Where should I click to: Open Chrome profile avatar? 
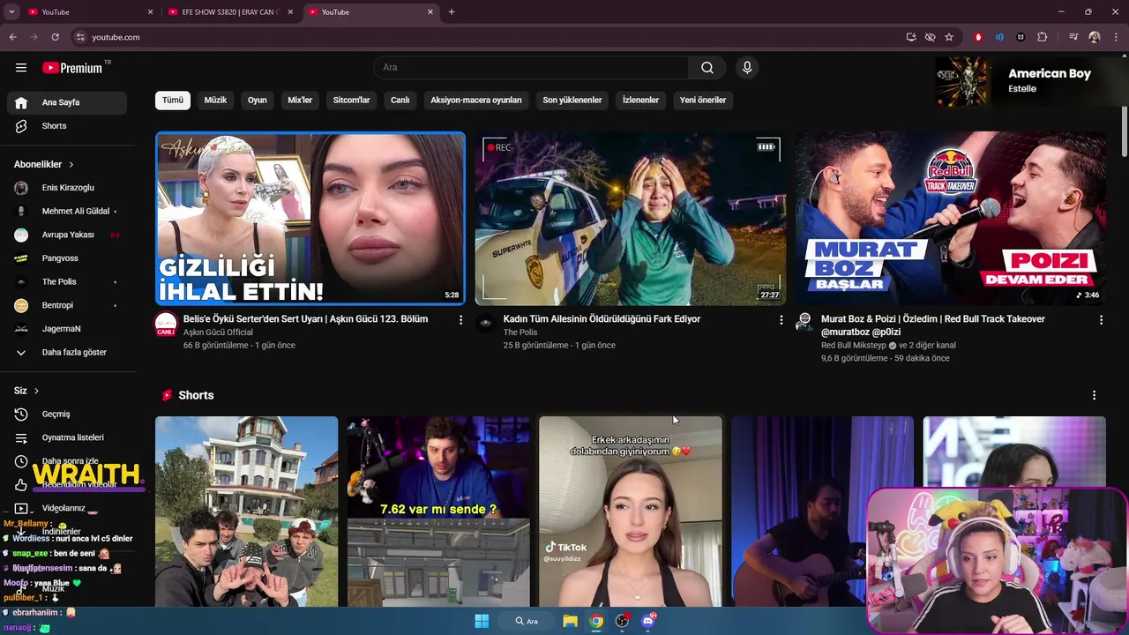click(x=1095, y=37)
